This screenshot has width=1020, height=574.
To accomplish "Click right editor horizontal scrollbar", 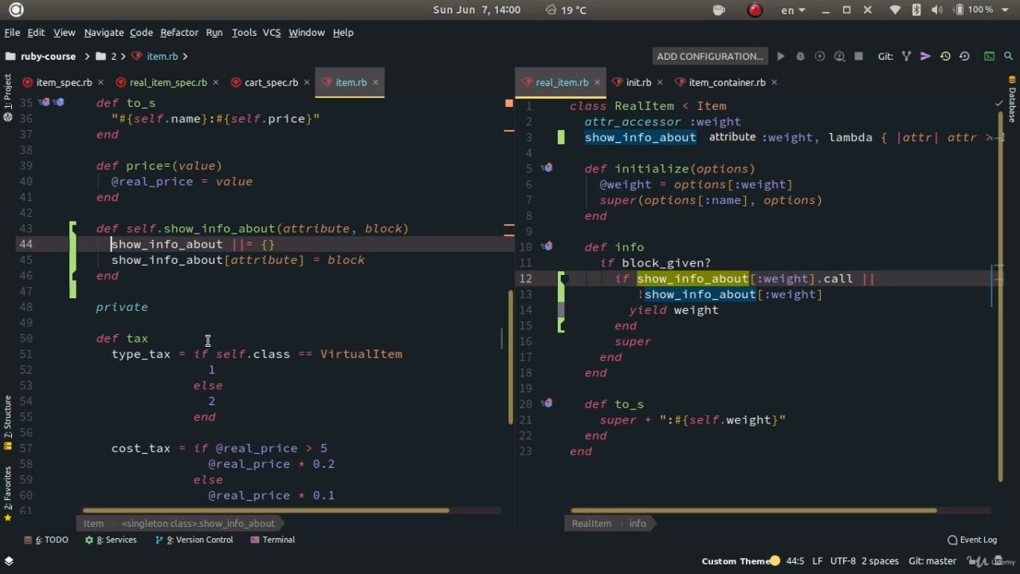I will point(754,510).
